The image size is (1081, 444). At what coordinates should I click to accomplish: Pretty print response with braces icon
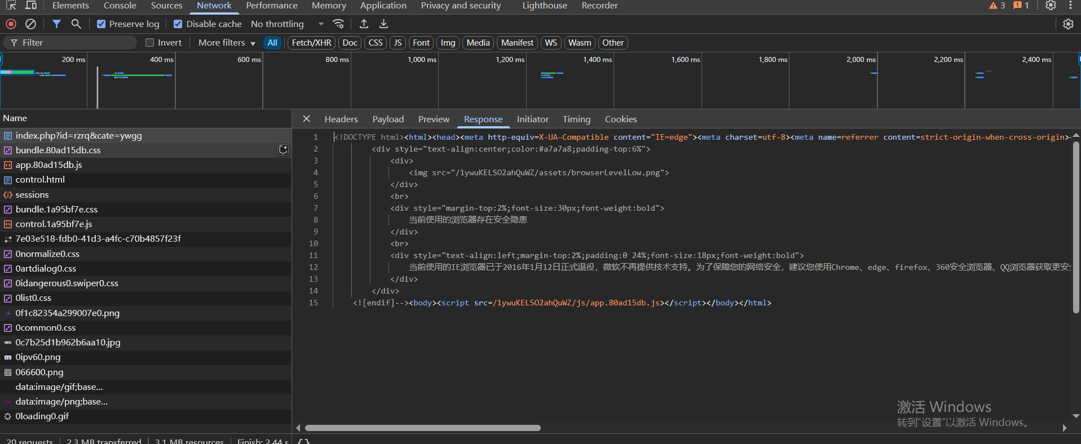pos(303,441)
